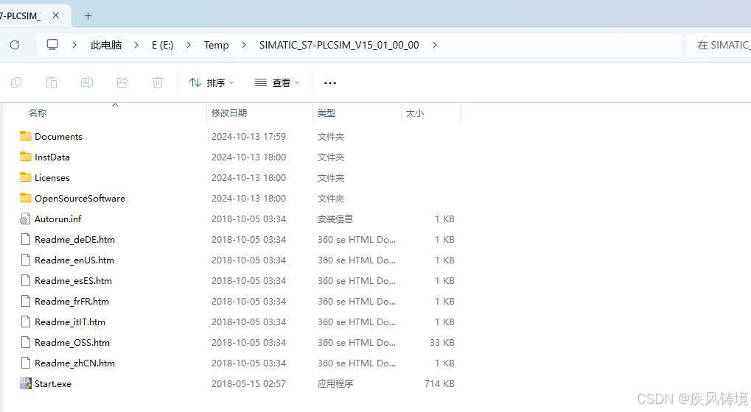Select folder name OpenSourceSoftware
751x412 pixels.
80,198
